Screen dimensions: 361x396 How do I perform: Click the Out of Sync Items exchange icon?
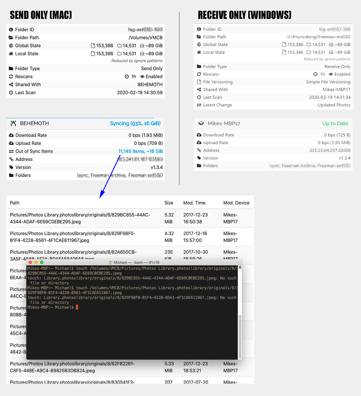(11, 151)
